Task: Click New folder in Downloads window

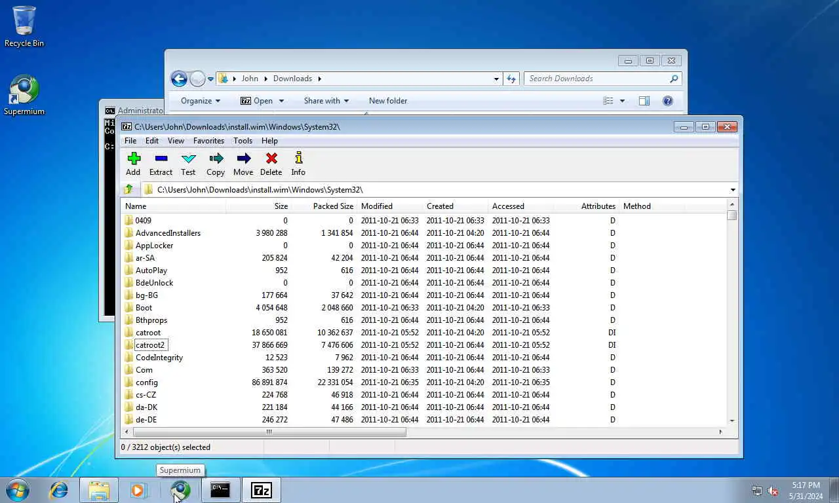Action: (388, 101)
